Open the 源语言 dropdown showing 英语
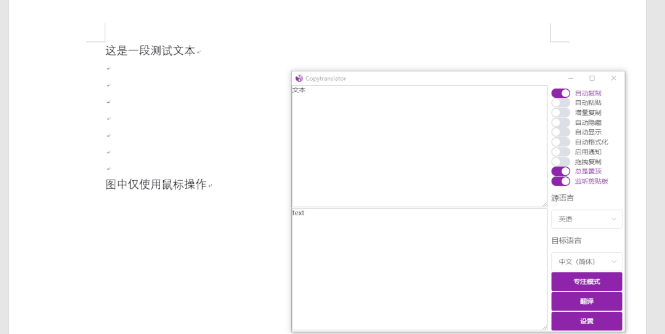This screenshot has height=334, width=665. pyautogui.click(x=587, y=219)
